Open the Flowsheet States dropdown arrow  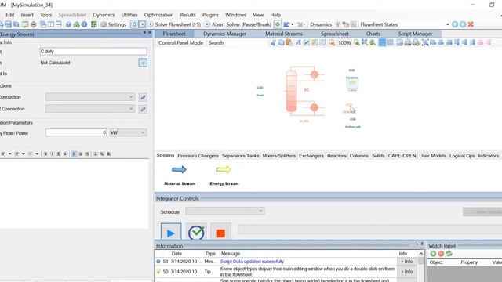tap(447, 24)
